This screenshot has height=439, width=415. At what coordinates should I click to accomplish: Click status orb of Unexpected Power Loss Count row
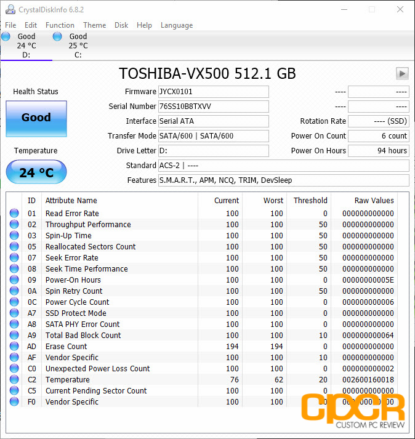point(14,368)
